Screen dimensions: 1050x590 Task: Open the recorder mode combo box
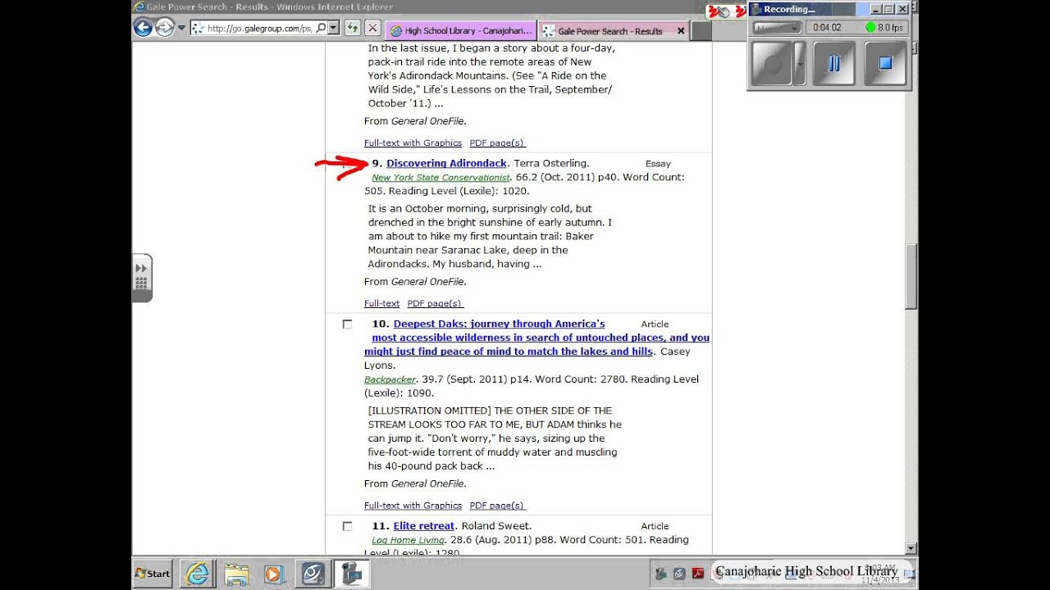pos(777,27)
